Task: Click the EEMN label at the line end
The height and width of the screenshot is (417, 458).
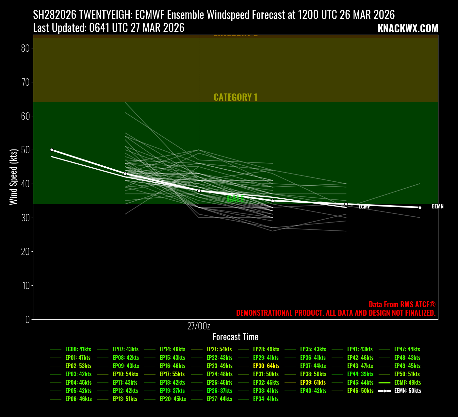Action: (x=437, y=207)
